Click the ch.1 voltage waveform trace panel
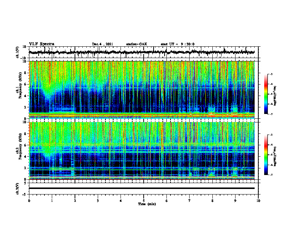 (144, 52)
